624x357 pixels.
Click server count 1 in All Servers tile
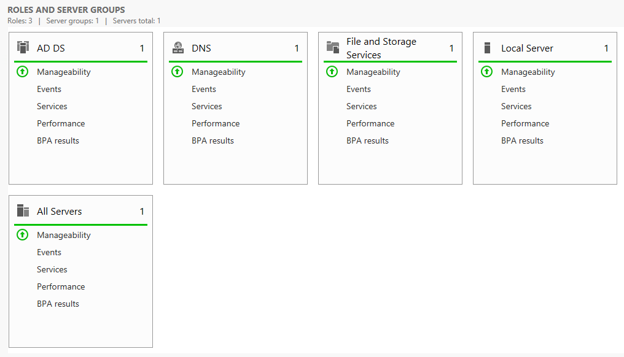tap(142, 211)
